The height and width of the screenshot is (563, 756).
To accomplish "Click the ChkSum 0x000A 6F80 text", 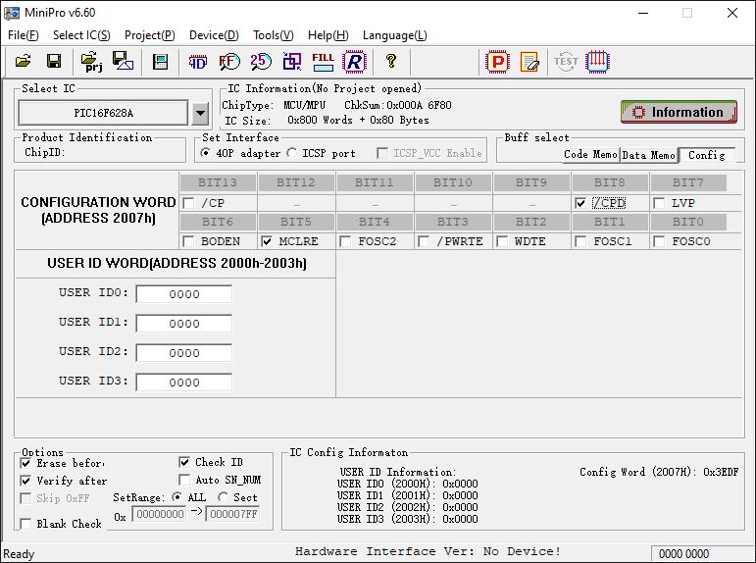I will coord(398,105).
